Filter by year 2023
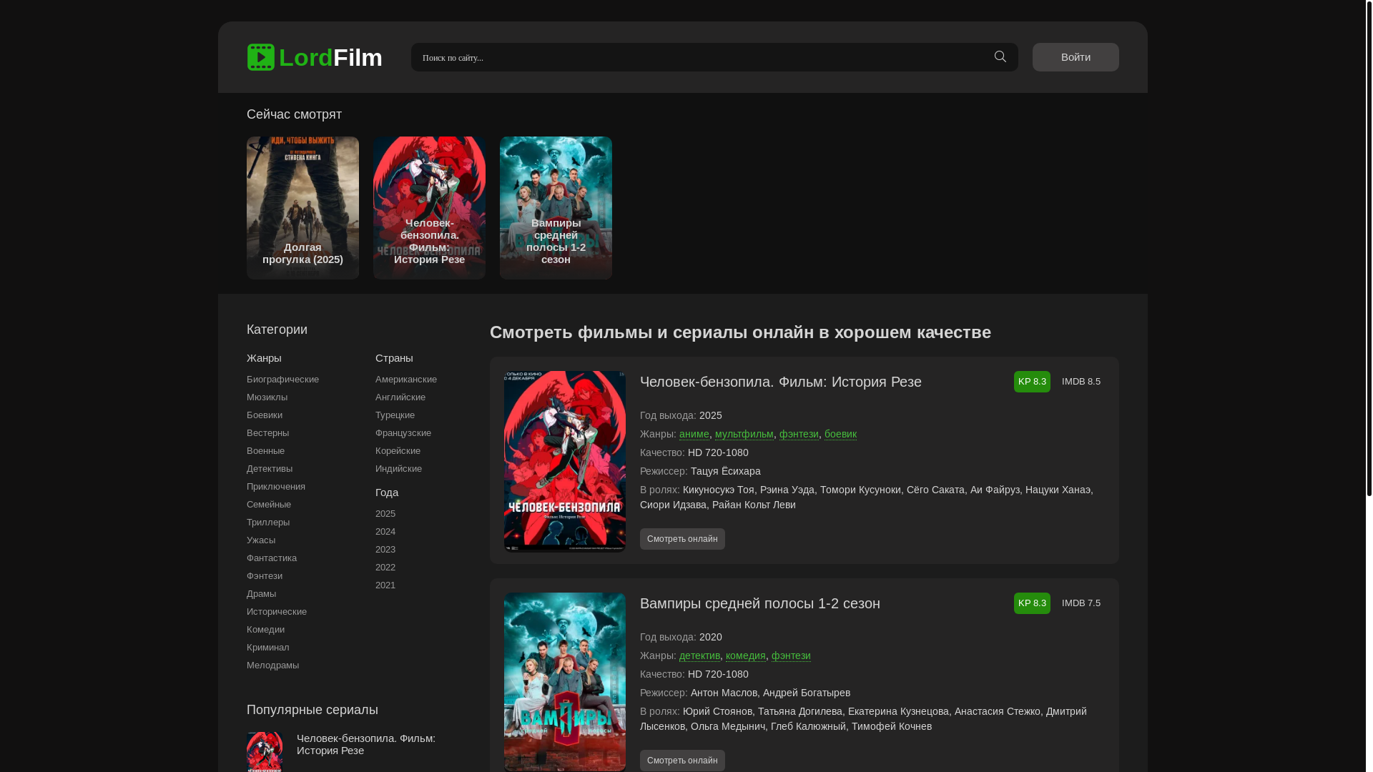The height and width of the screenshot is (772, 1373). point(385,550)
